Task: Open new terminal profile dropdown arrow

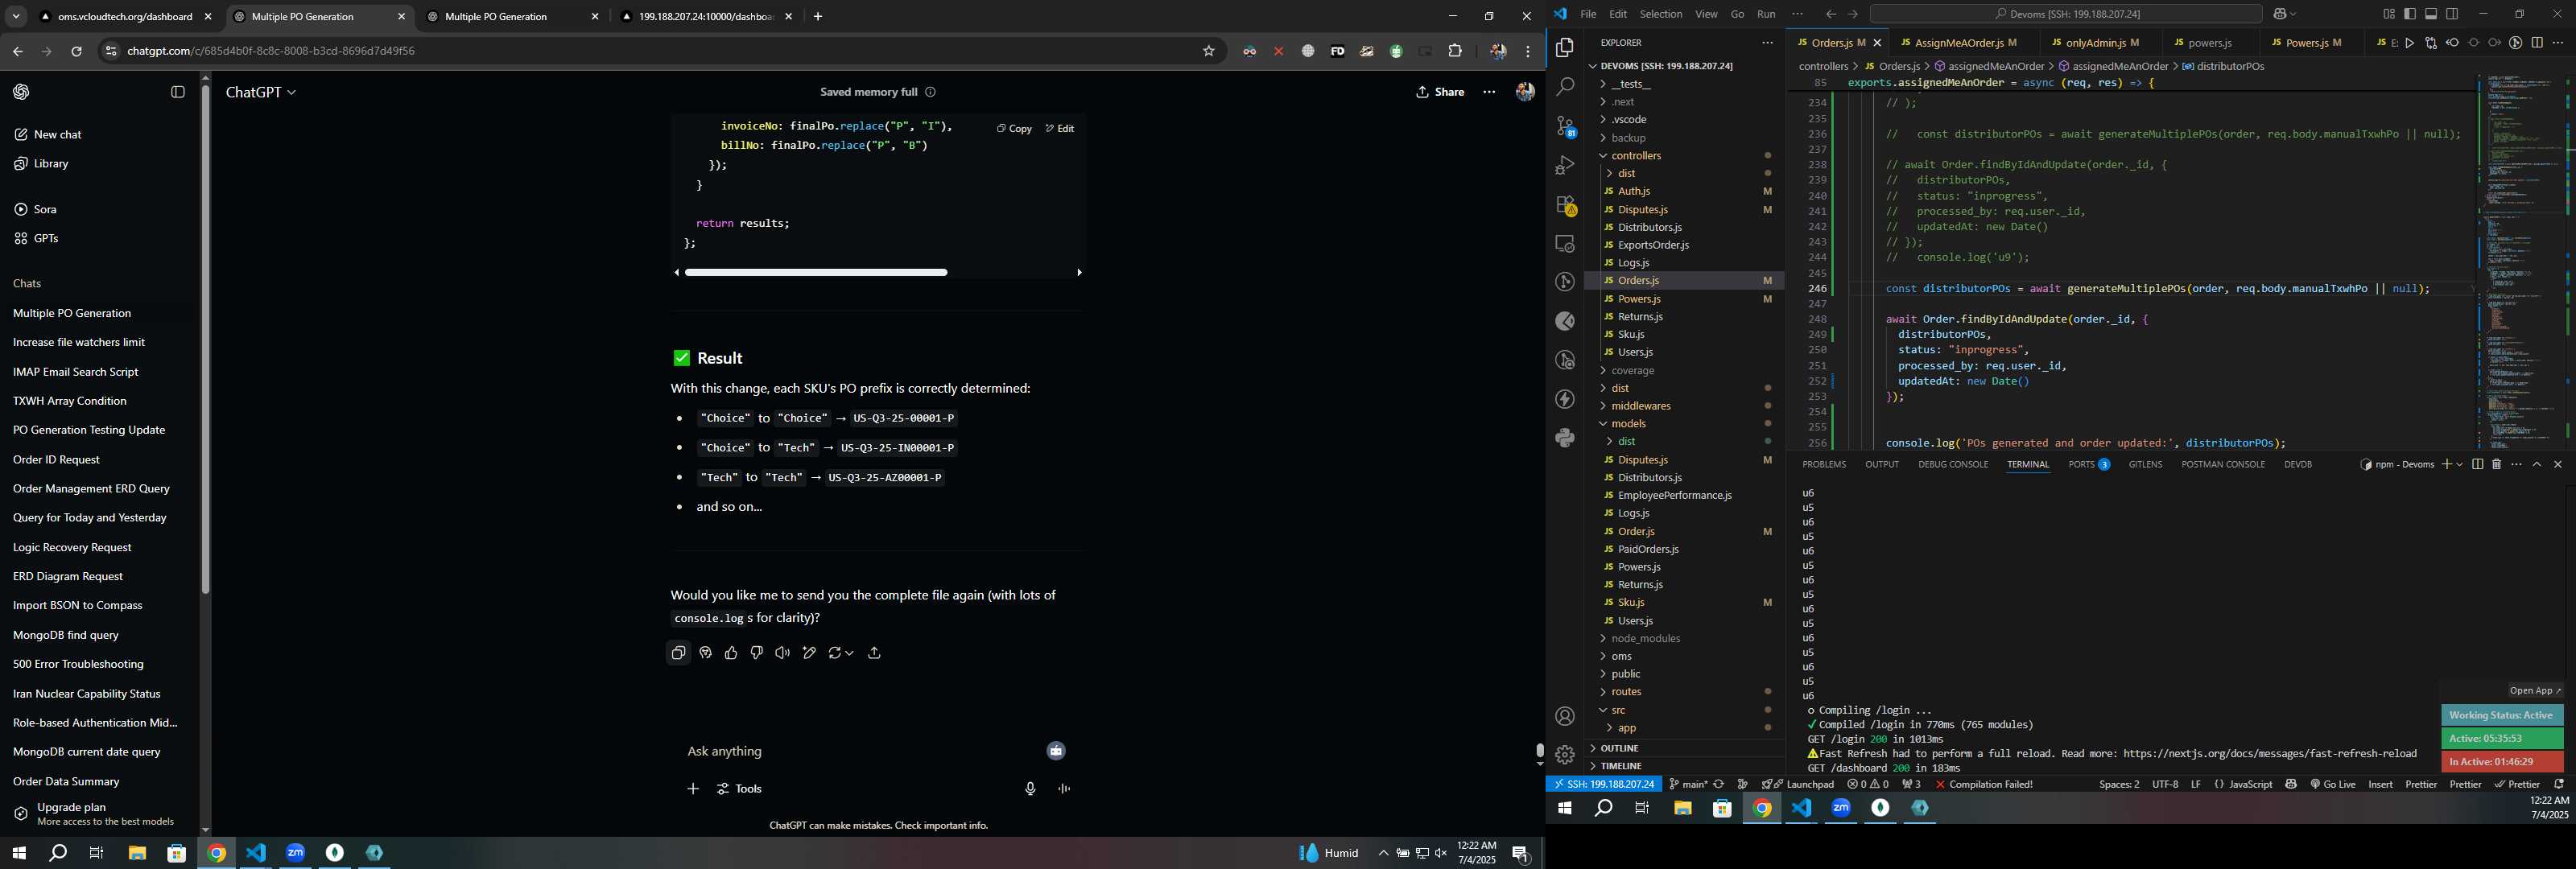Action: click(2459, 464)
